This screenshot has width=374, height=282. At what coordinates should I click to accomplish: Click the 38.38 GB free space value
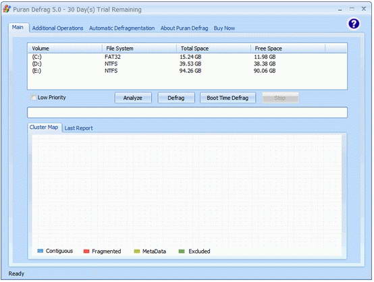click(x=265, y=63)
